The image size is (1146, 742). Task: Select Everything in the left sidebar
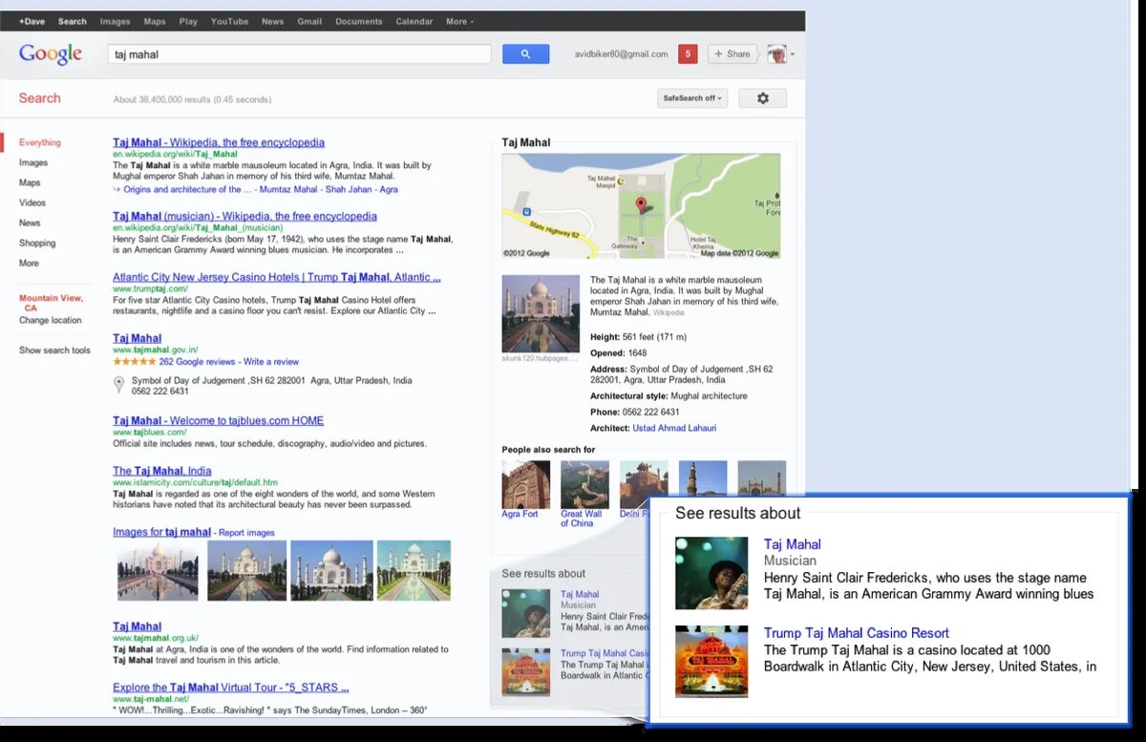pos(40,142)
